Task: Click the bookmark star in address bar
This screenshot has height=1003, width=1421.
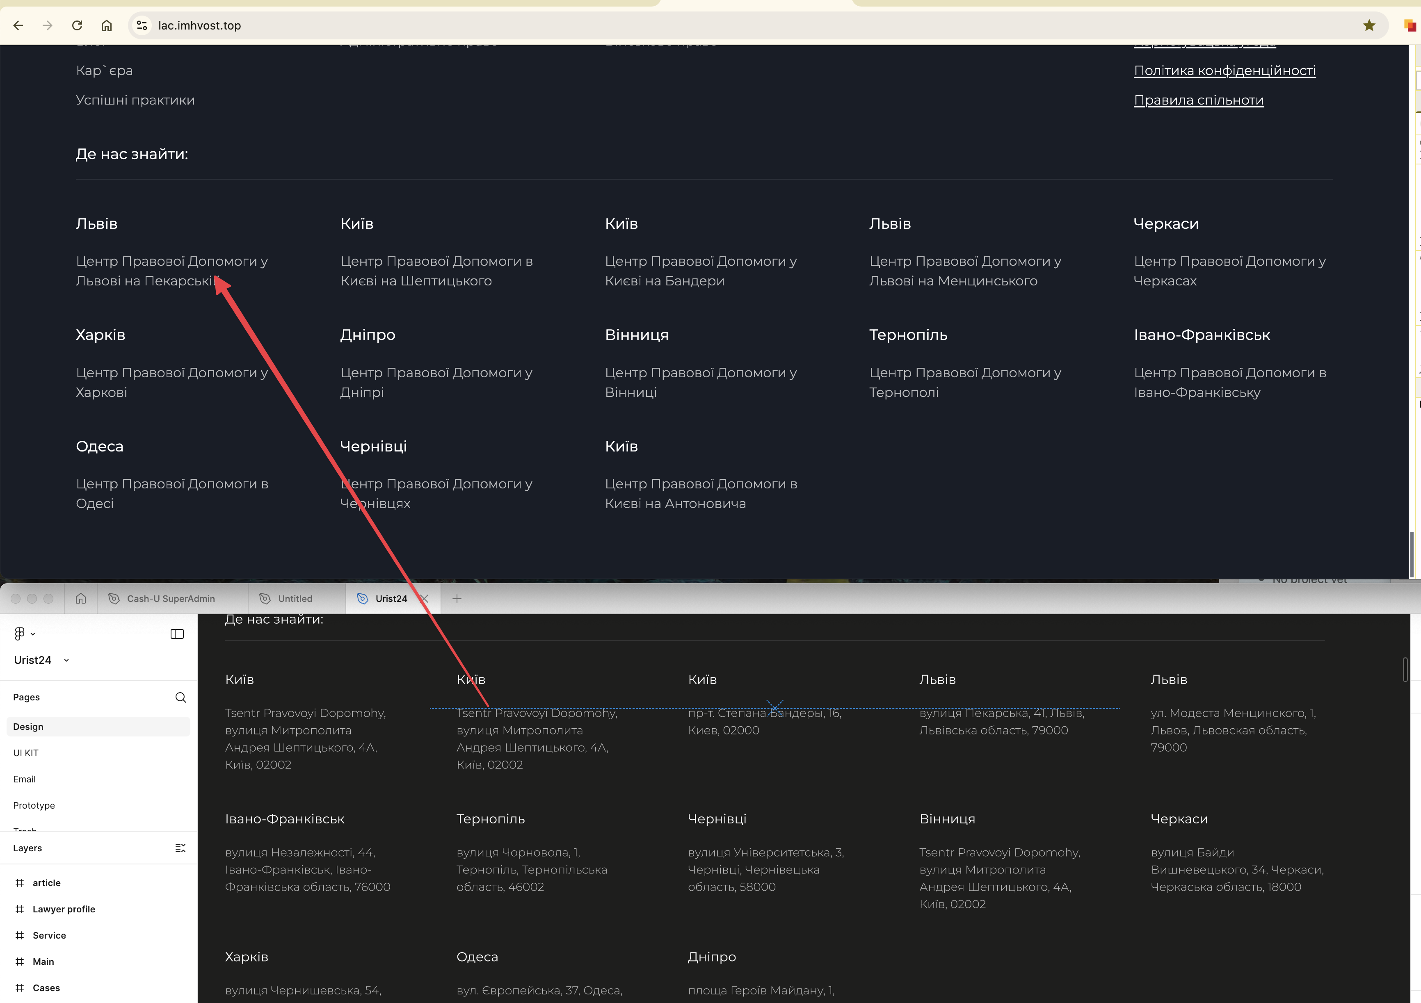Action: click(x=1368, y=25)
